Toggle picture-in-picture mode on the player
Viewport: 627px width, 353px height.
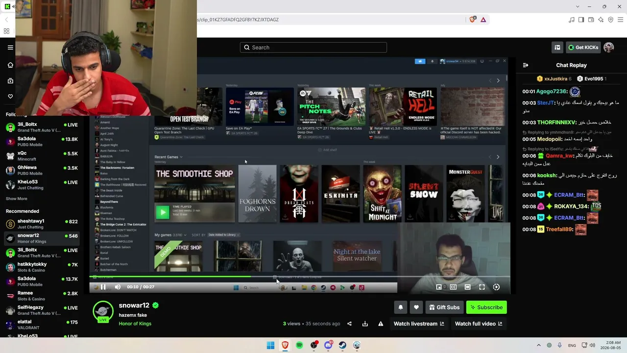click(x=439, y=287)
